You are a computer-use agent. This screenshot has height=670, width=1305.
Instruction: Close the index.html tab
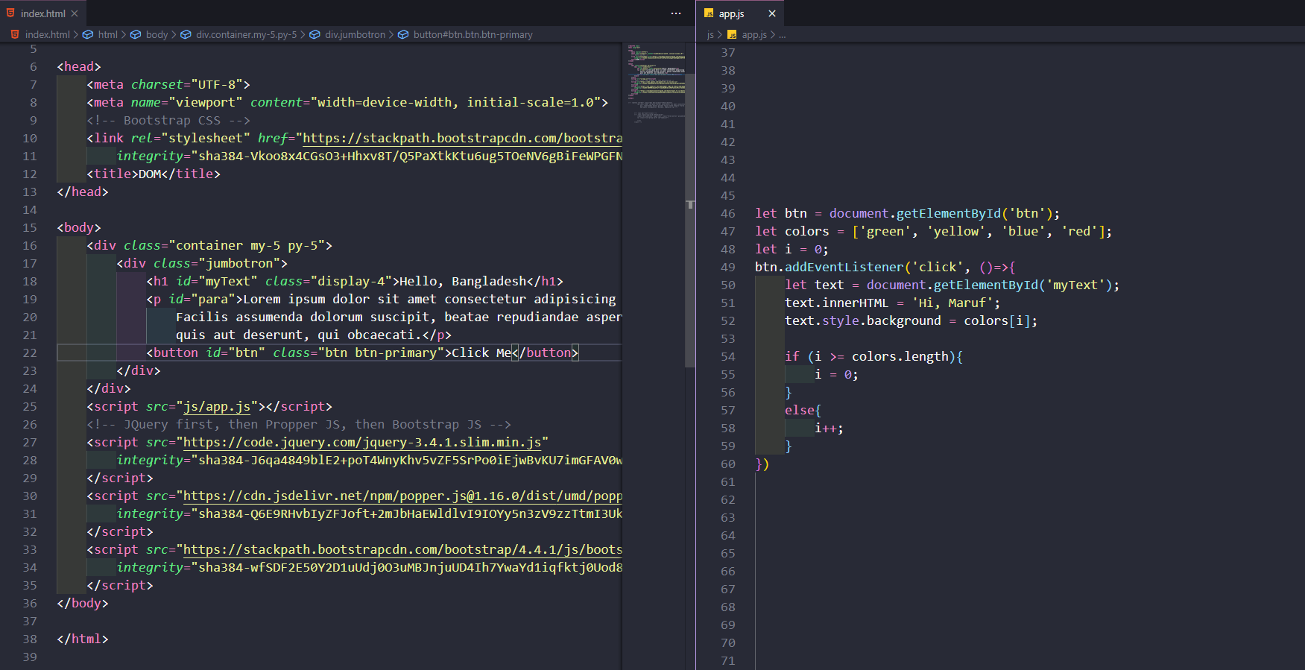click(75, 13)
